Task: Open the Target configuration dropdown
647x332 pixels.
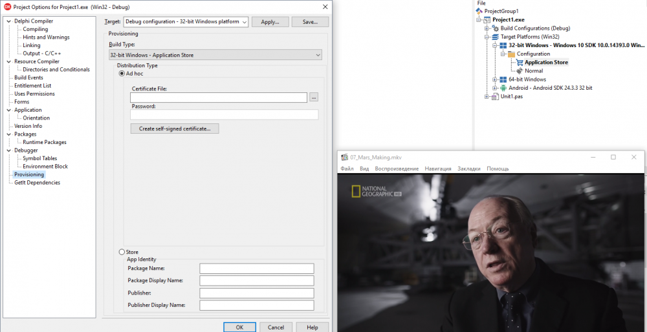Action: pos(186,22)
